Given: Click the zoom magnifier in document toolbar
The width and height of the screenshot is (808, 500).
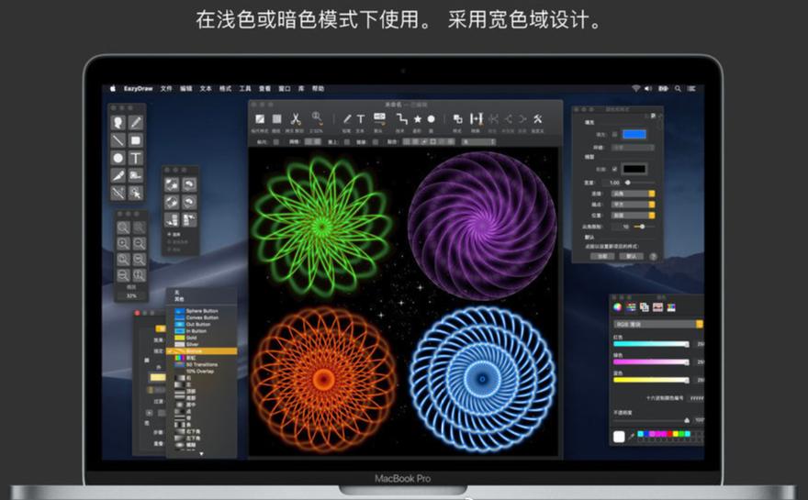Looking at the screenshot, I should point(317,118).
